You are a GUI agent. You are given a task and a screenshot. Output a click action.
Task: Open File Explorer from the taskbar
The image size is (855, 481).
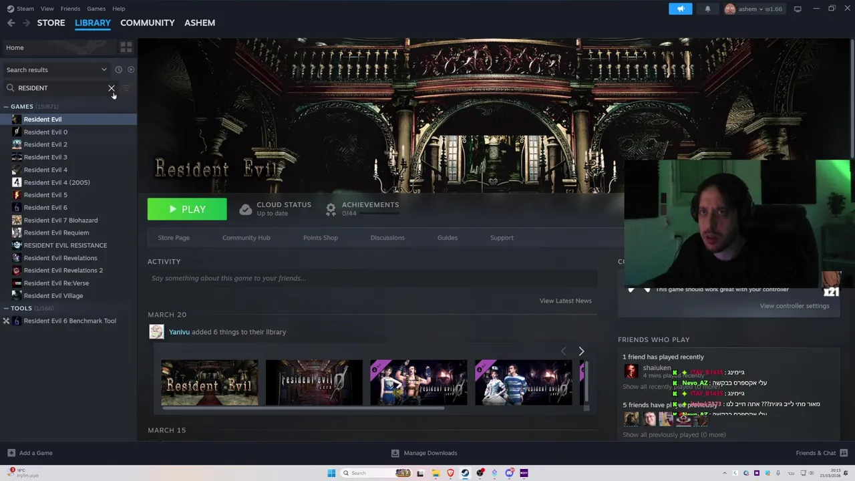[x=436, y=473]
